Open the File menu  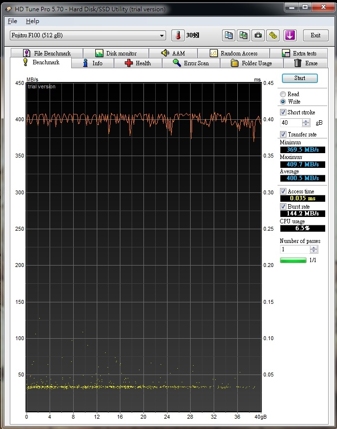pyautogui.click(x=12, y=21)
